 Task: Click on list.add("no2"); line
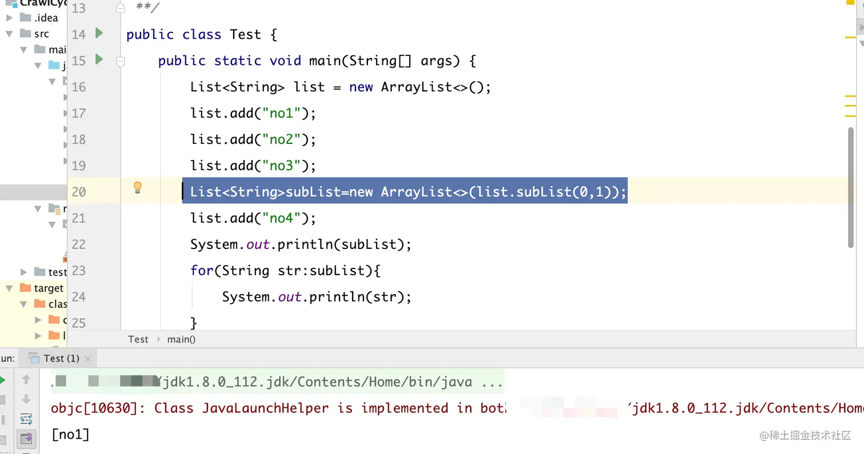(x=253, y=139)
